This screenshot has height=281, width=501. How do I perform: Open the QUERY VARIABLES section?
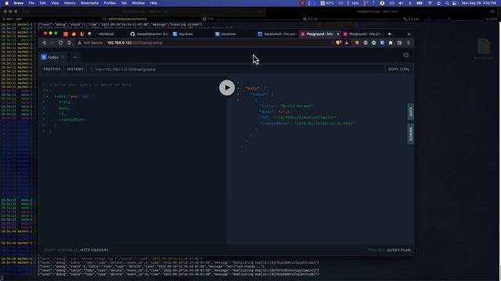(60, 250)
